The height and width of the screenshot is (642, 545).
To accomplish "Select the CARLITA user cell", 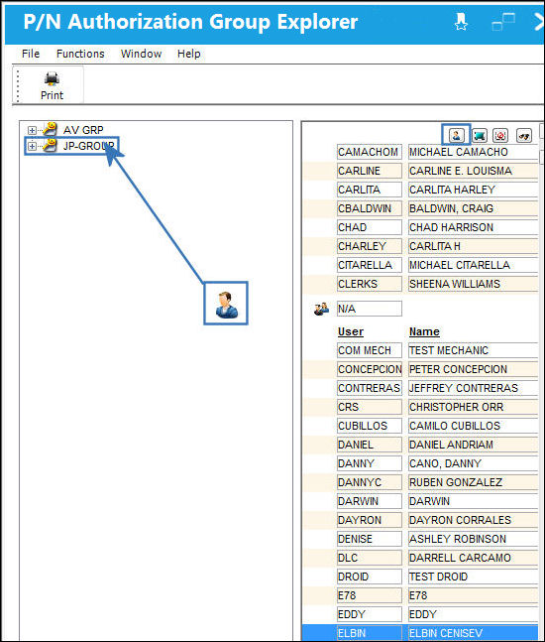I will (x=370, y=190).
